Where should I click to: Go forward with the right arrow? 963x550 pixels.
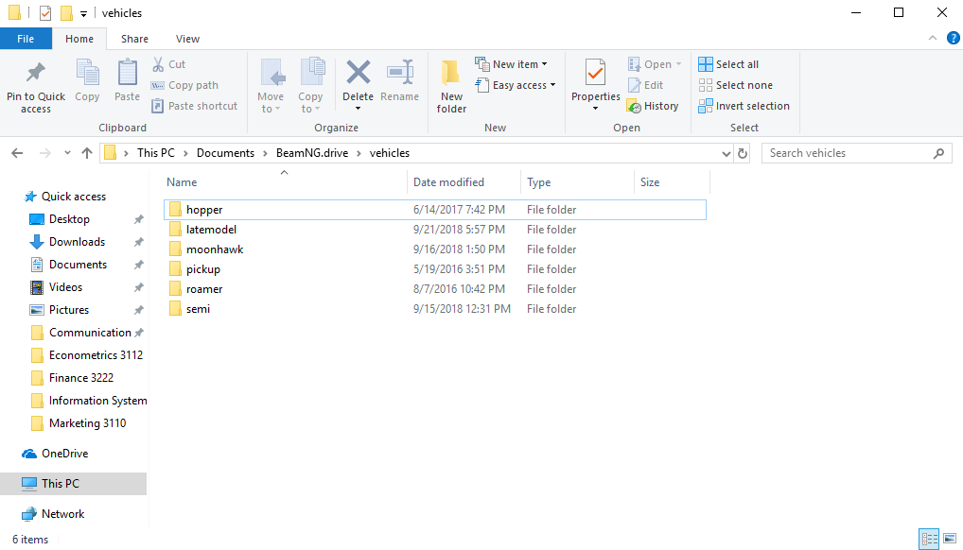tap(44, 153)
